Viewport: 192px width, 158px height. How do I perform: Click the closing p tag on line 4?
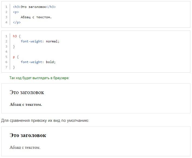click(x=17, y=22)
